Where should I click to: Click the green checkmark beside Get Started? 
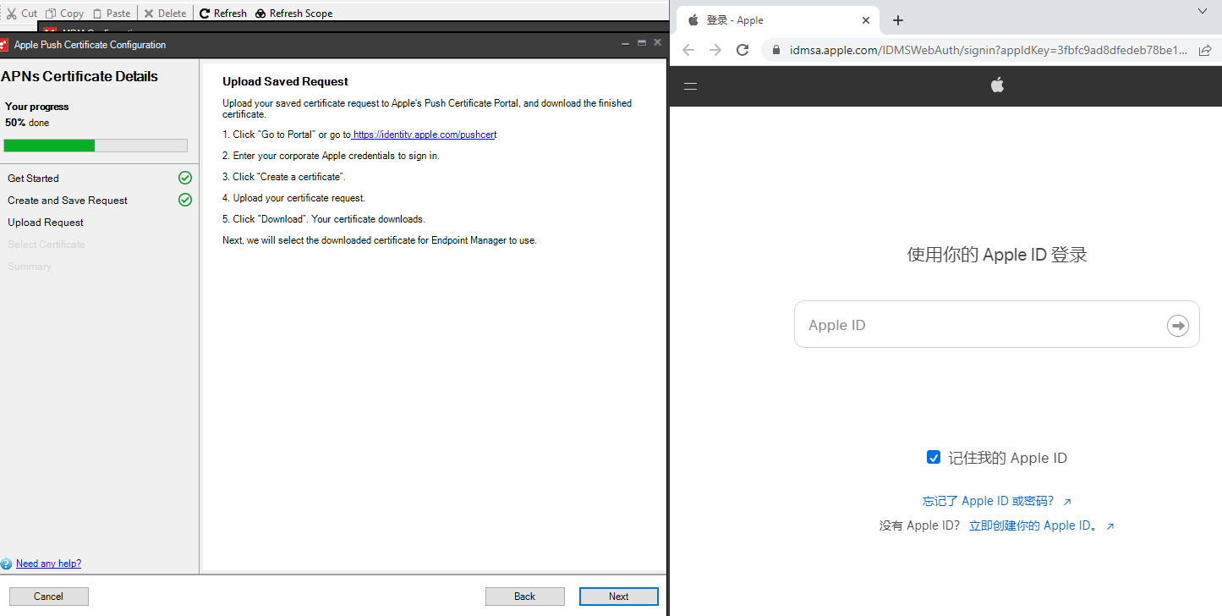click(184, 178)
